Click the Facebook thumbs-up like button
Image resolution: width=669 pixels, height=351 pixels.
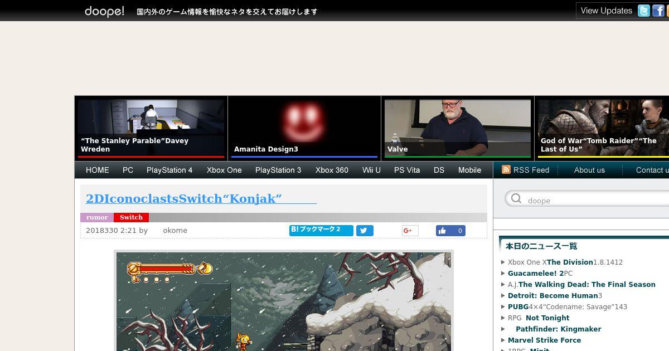click(x=450, y=231)
